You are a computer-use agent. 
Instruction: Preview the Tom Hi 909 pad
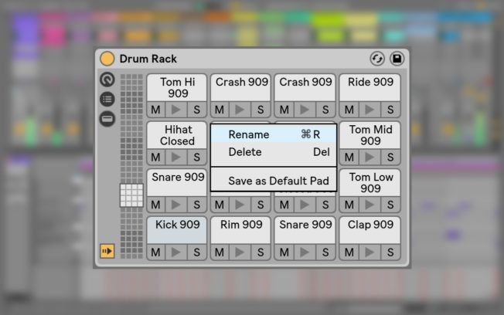(176, 110)
